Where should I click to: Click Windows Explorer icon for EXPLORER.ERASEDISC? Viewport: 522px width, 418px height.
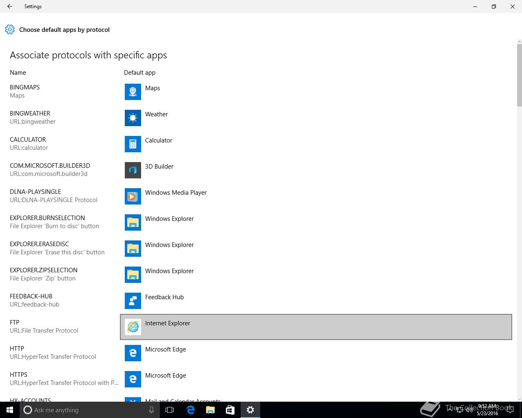click(133, 249)
